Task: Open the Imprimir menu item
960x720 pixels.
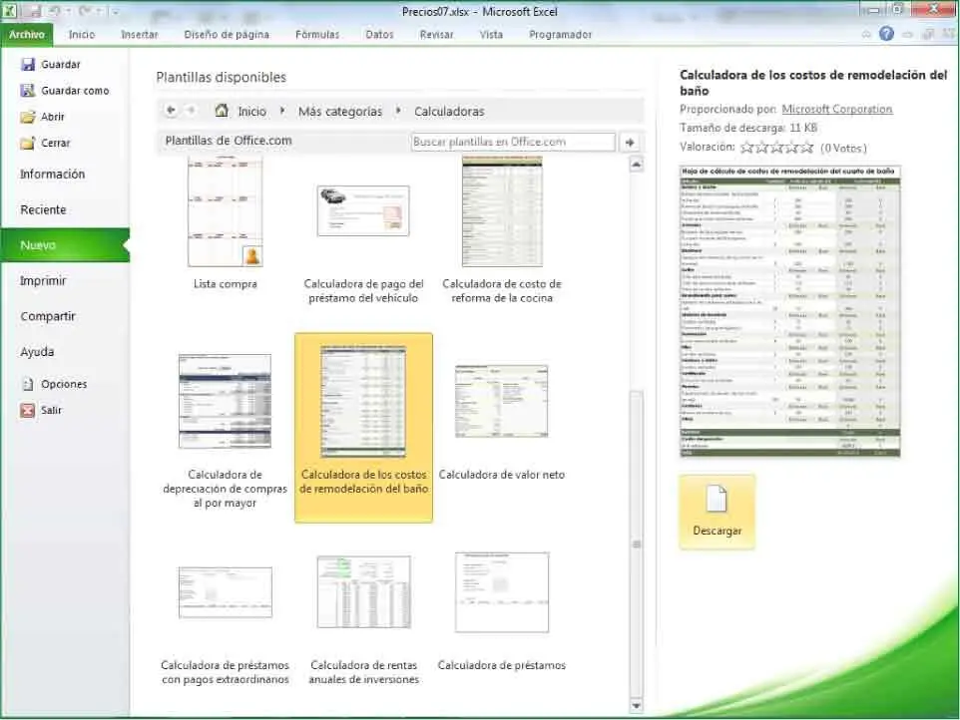Action: pyautogui.click(x=43, y=281)
